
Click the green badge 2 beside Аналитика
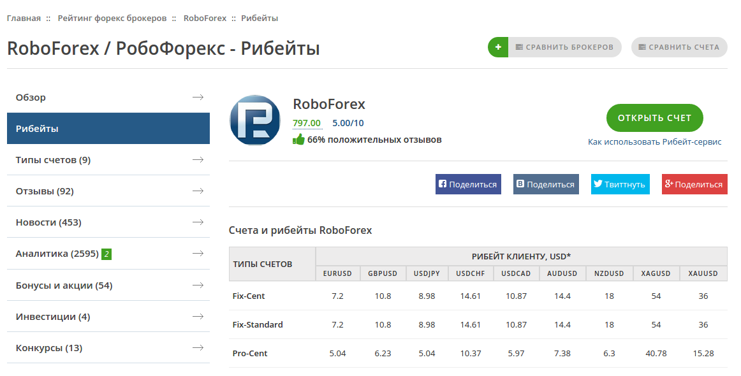(x=106, y=254)
